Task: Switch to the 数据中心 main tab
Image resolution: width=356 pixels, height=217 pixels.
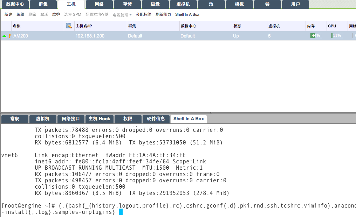Action: (x=15, y=4)
